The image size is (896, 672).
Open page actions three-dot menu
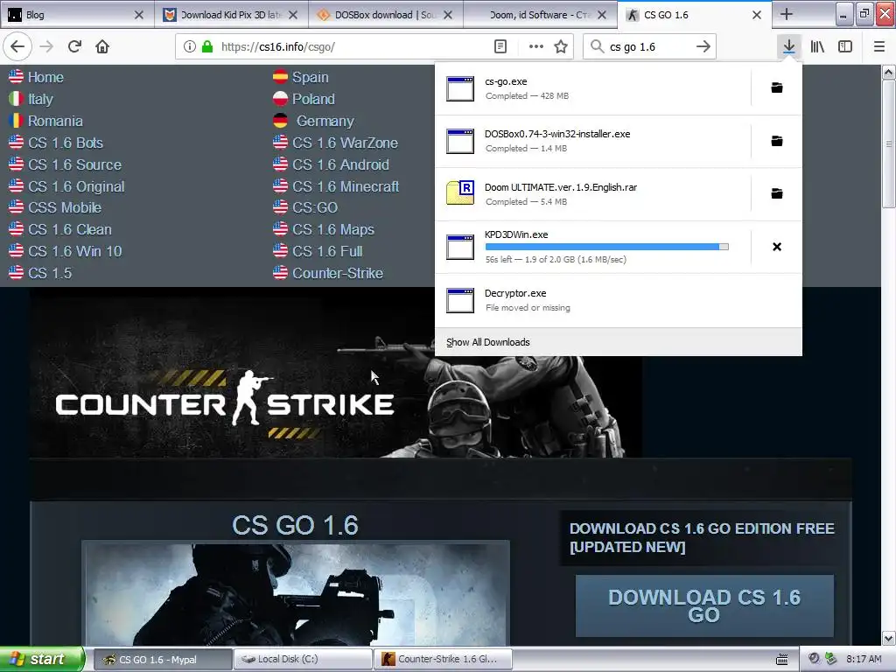[536, 47]
